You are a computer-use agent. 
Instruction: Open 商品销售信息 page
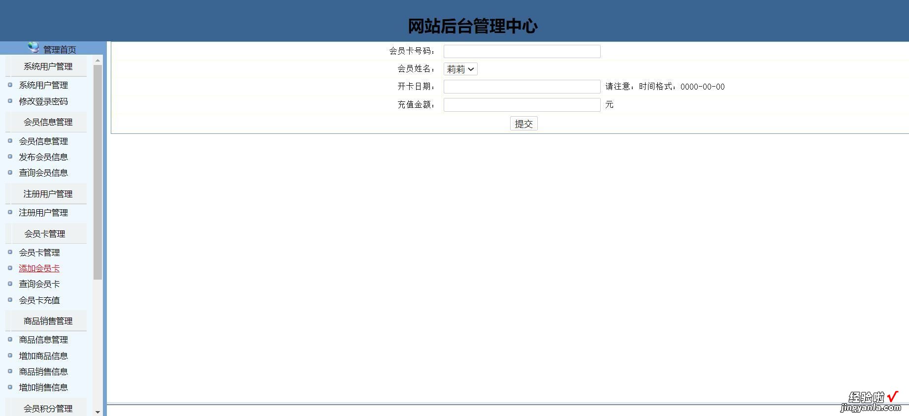[43, 372]
